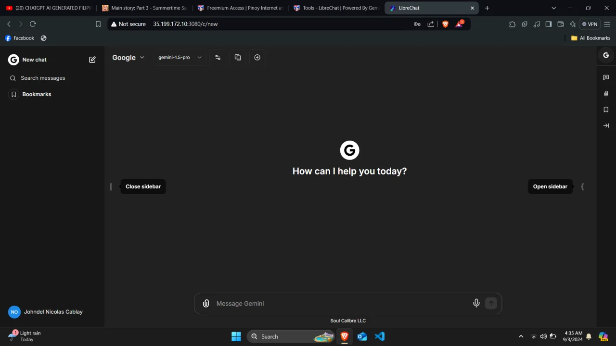The height and width of the screenshot is (346, 616).
Task: Open the Brave Wallet icon
Action: (x=561, y=24)
